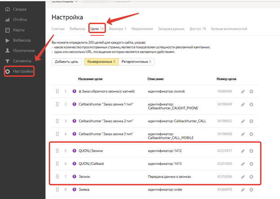The image size is (280, 199).
Task: Open Вебвизор in the sidebar
Action: pos(18,40)
